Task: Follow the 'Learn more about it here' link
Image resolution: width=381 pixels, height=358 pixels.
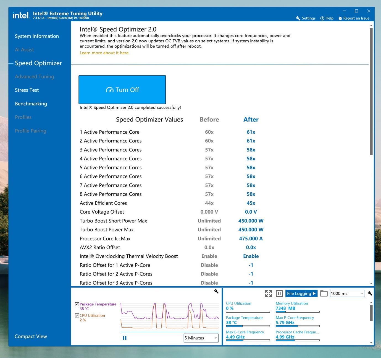Action: [x=104, y=53]
